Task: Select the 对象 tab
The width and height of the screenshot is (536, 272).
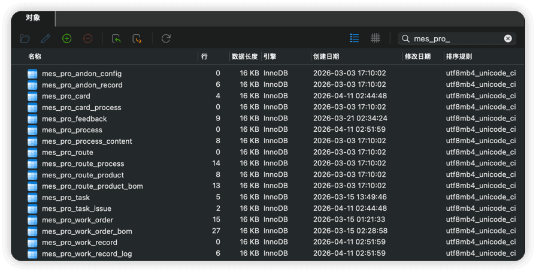Action: [33, 18]
